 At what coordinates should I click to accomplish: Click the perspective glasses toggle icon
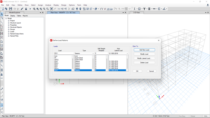click(73, 9)
